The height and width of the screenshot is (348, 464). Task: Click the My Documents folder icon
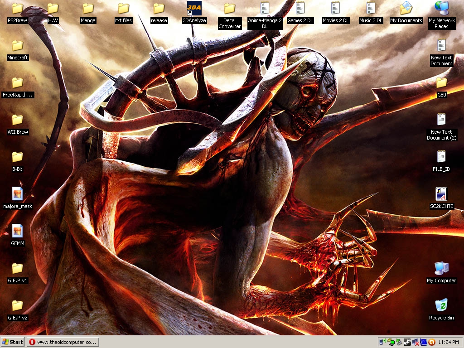click(x=406, y=9)
